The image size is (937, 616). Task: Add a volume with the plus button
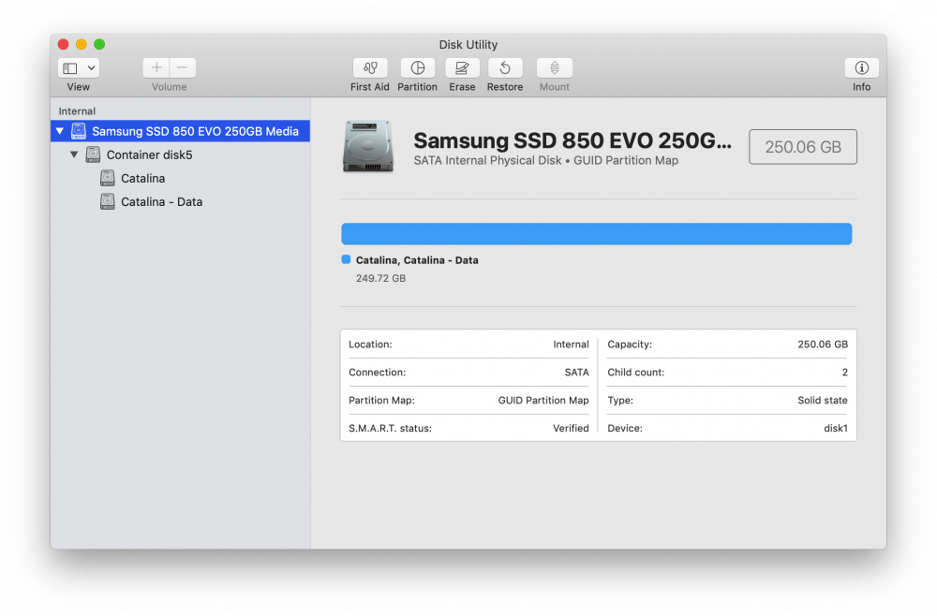(156, 68)
